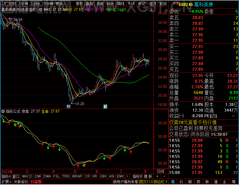Select the 势 trend tab
The height and width of the screenshot is (185, 239).
(x=198, y=182)
